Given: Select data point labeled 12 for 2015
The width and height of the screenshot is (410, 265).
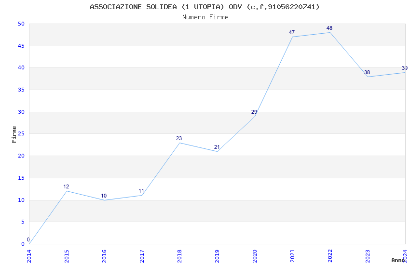Looking at the screenshot, I should pyautogui.click(x=66, y=186).
